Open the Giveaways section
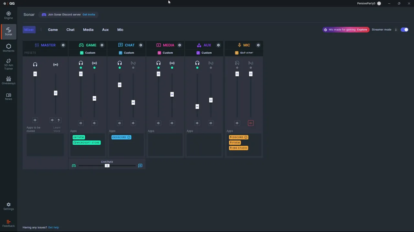 (8, 81)
